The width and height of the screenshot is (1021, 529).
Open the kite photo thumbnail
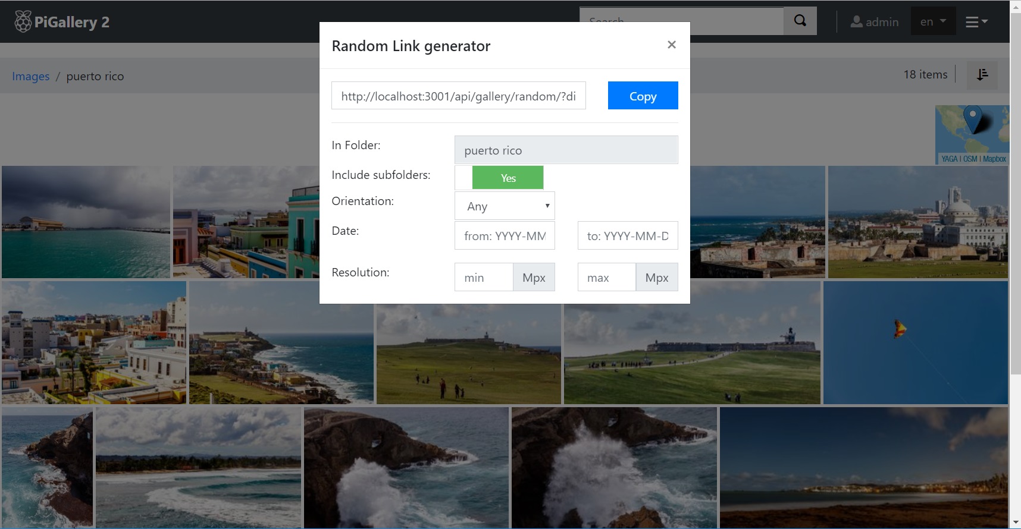[x=915, y=343]
